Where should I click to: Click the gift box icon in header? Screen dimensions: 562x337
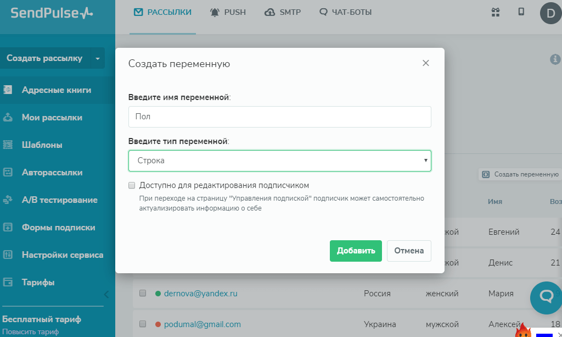(x=496, y=12)
